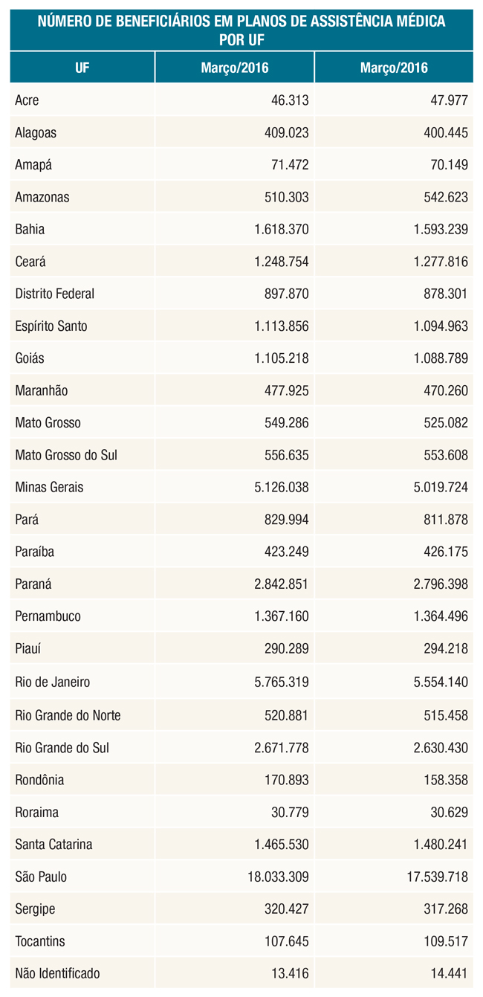Select the Rio Grande do Norte label
Screen dimensions: 483x997
coord(68,715)
